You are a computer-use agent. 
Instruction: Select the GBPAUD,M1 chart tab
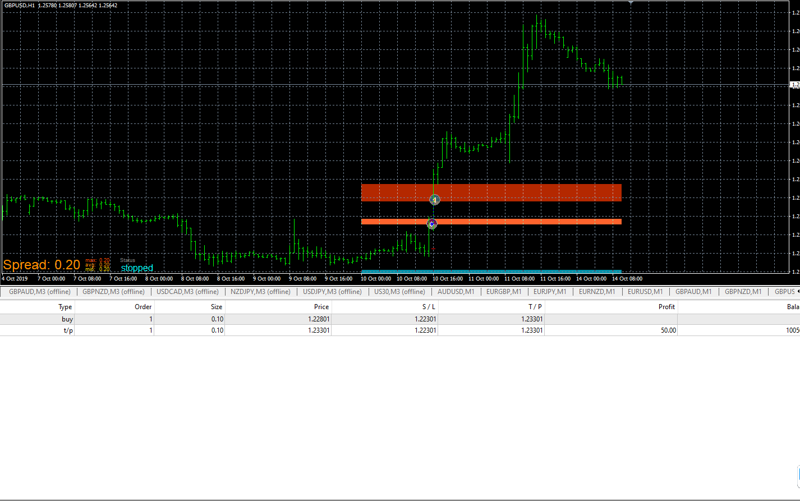click(x=693, y=292)
